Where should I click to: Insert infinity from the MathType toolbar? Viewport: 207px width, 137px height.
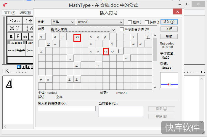tap(25, 37)
